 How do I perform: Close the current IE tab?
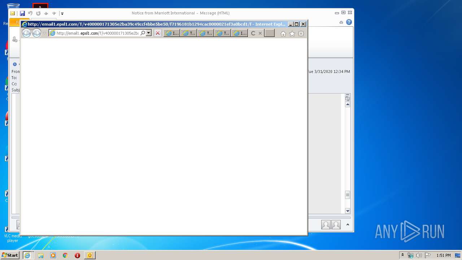click(260, 33)
